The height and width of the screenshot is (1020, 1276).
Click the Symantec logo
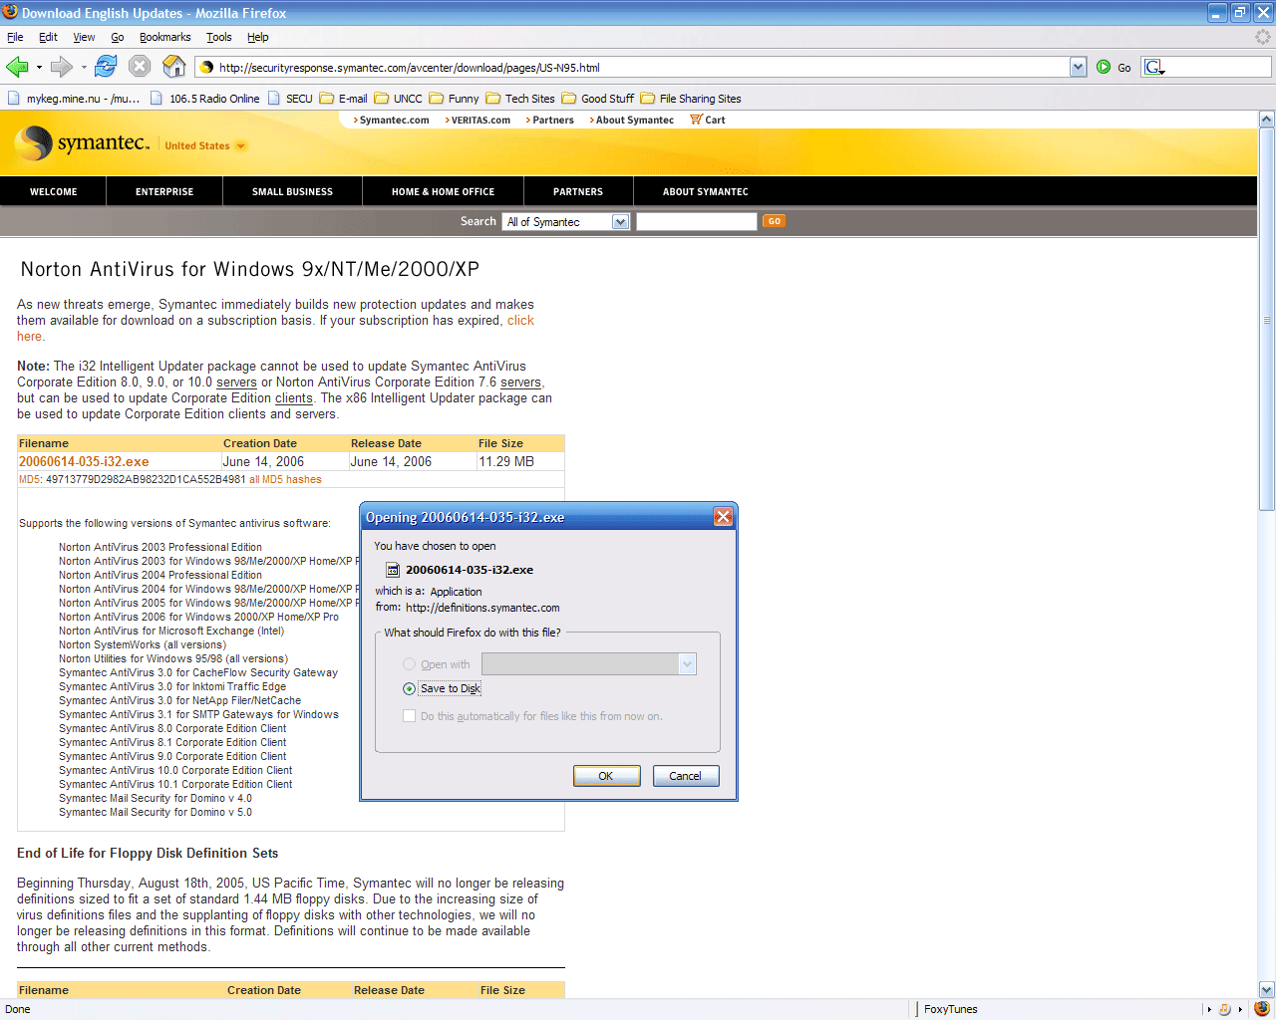[x=82, y=143]
